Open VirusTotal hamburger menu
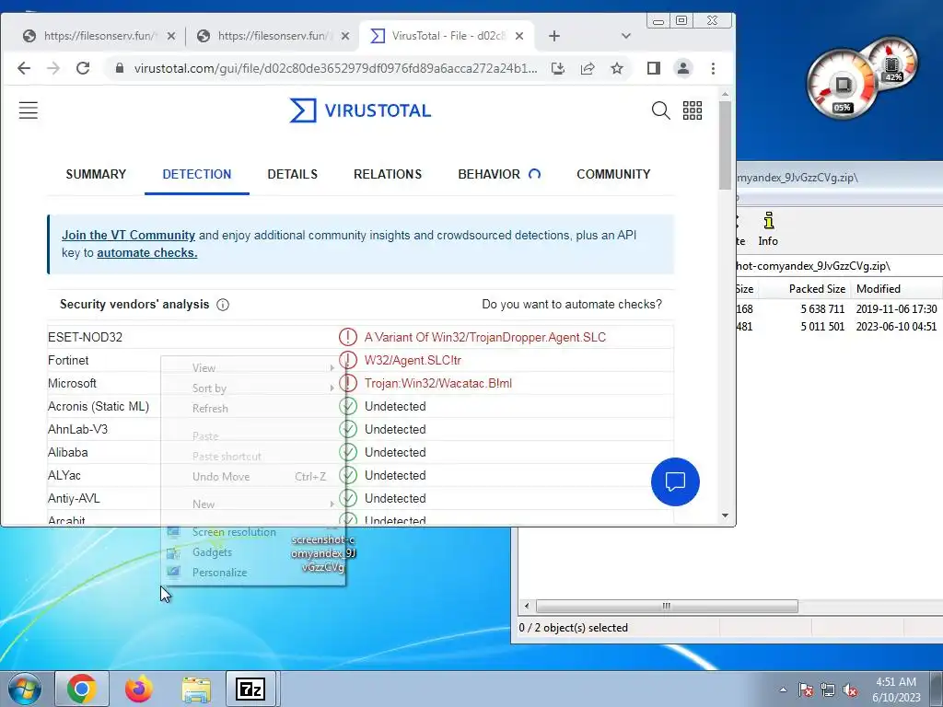Screen dimensions: 943x707 pos(29,110)
